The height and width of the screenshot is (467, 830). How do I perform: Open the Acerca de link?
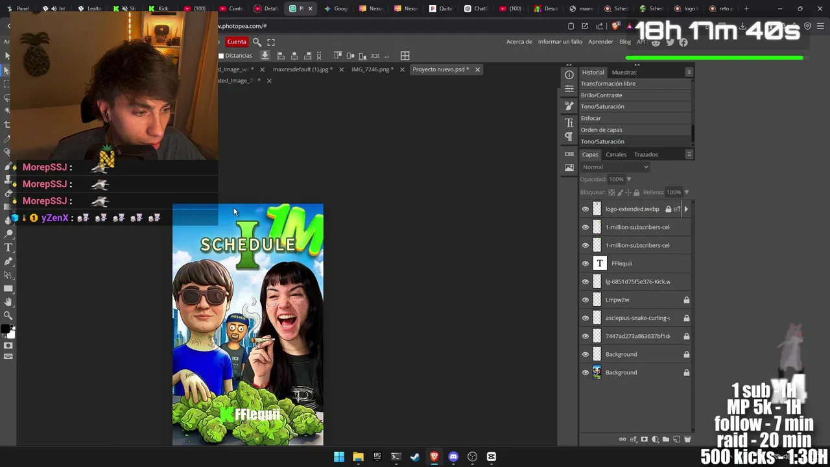(519, 42)
